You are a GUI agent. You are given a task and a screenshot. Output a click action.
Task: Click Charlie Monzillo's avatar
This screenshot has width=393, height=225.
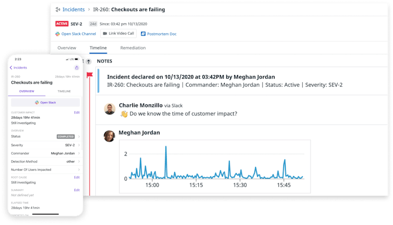point(110,109)
